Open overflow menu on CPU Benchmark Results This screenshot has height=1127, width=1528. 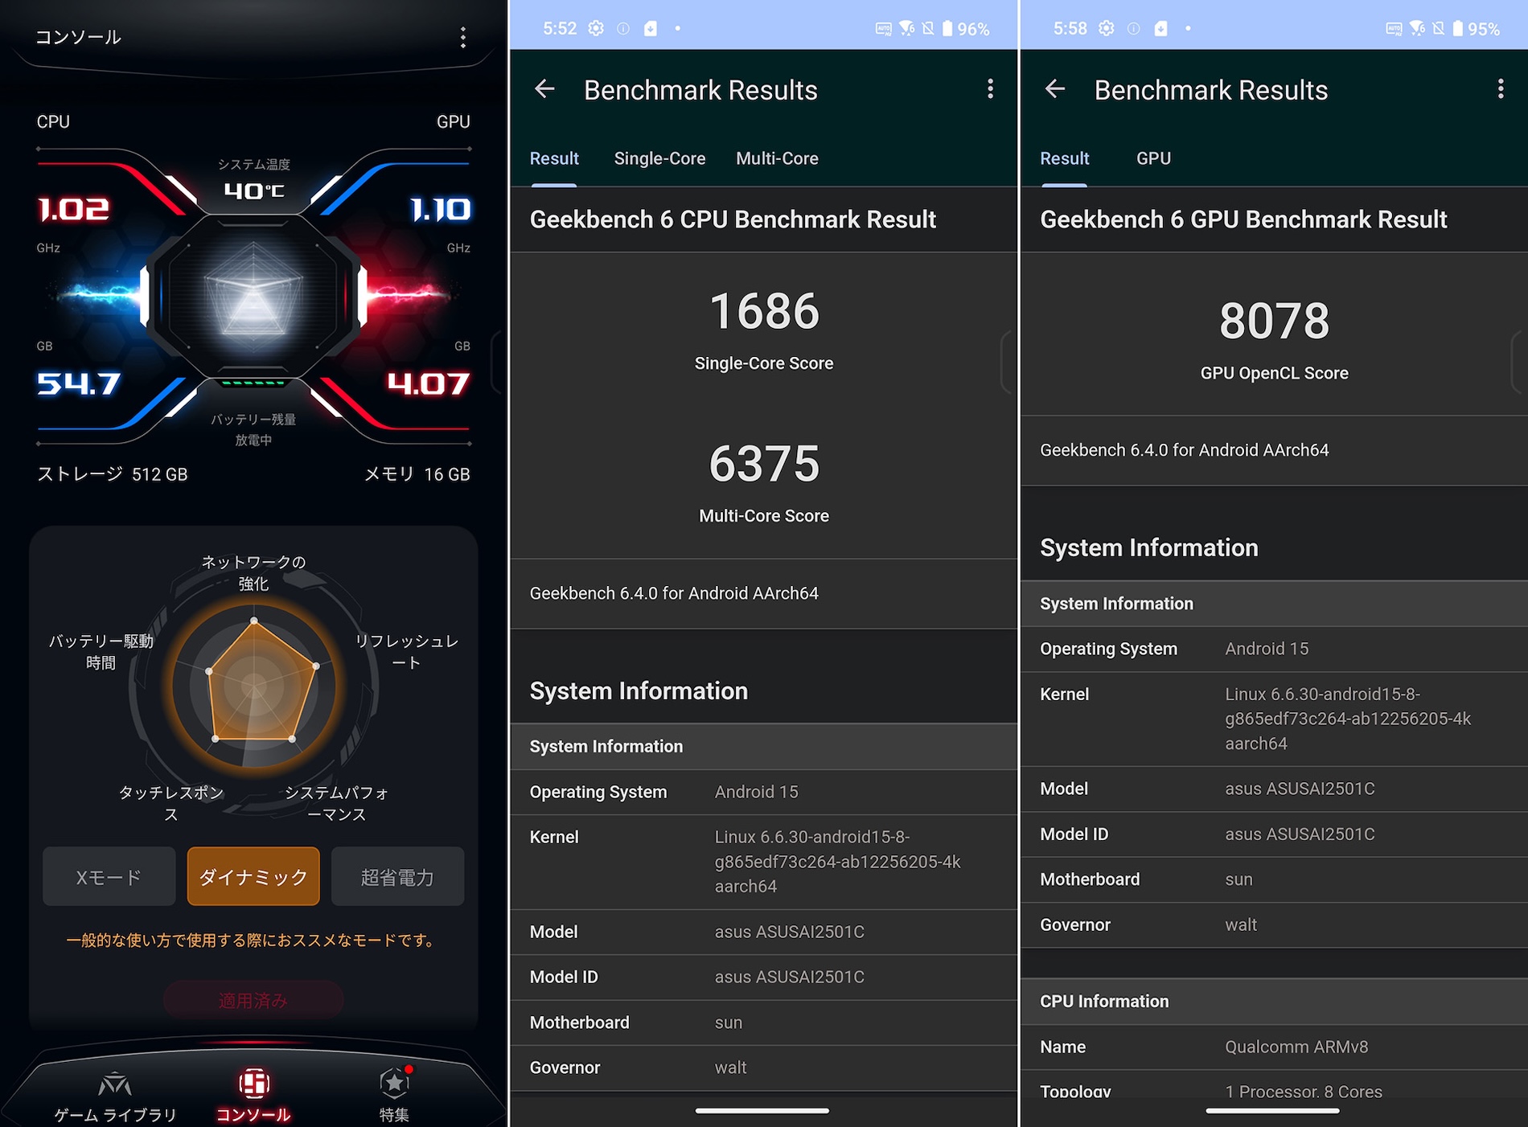[x=990, y=89]
